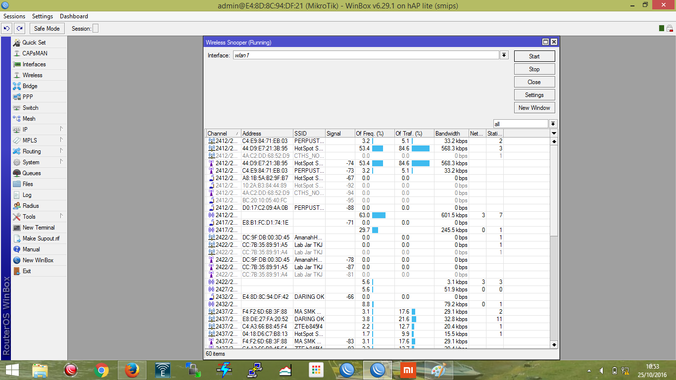The height and width of the screenshot is (380, 676).
Task: Open the Files list
Action: click(x=39, y=184)
